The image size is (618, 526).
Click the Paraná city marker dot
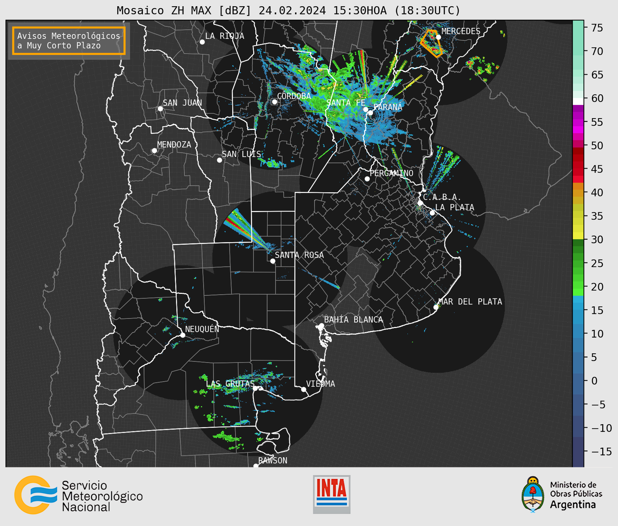tap(370, 113)
